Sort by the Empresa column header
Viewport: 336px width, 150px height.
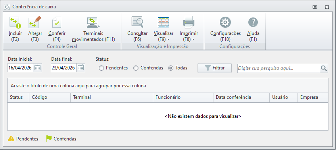tap(313, 97)
